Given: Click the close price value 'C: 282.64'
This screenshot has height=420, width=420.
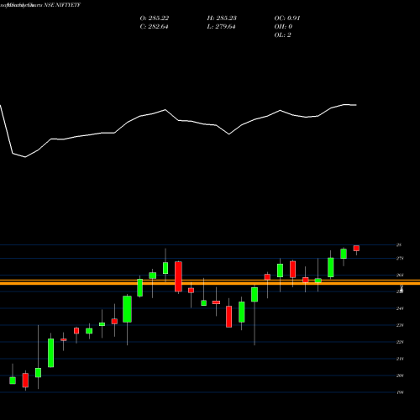Looking at the screenshot, I should (x=154, y=27).
